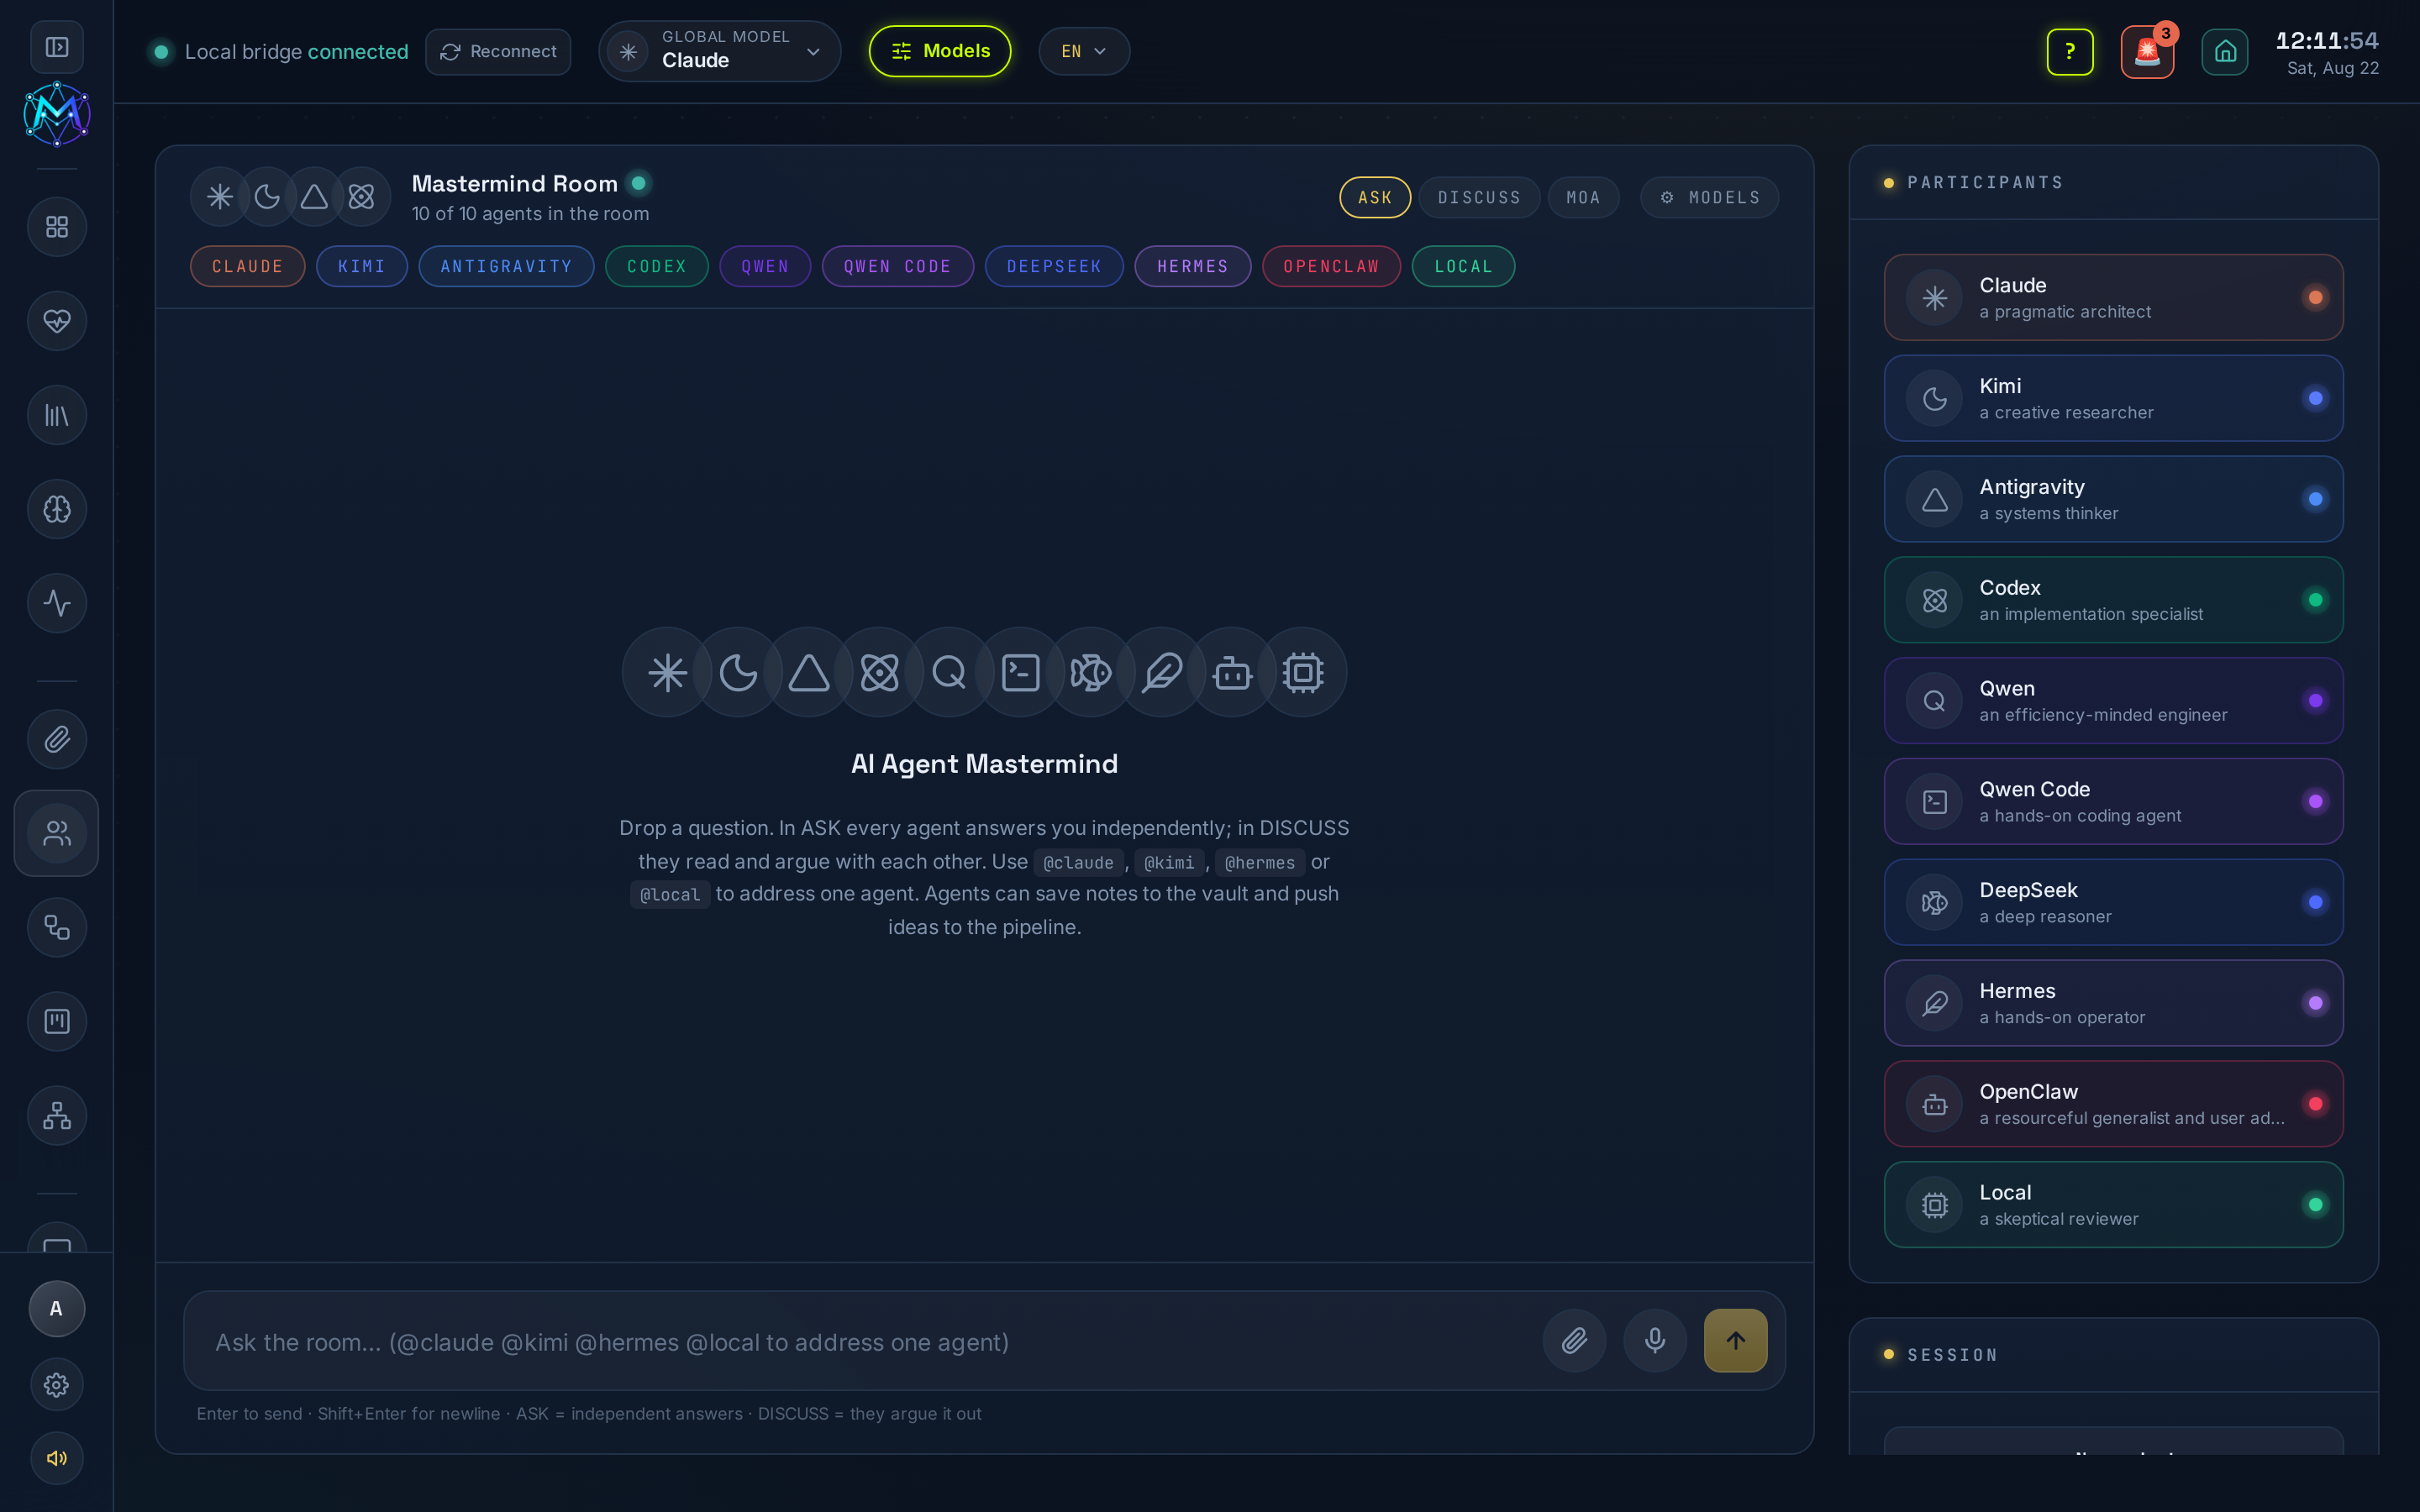This screenshot has width=2420, height=1512.
Task: Select the Kimi participant card
Action: pyautogui.click(x=2113, y=398)
